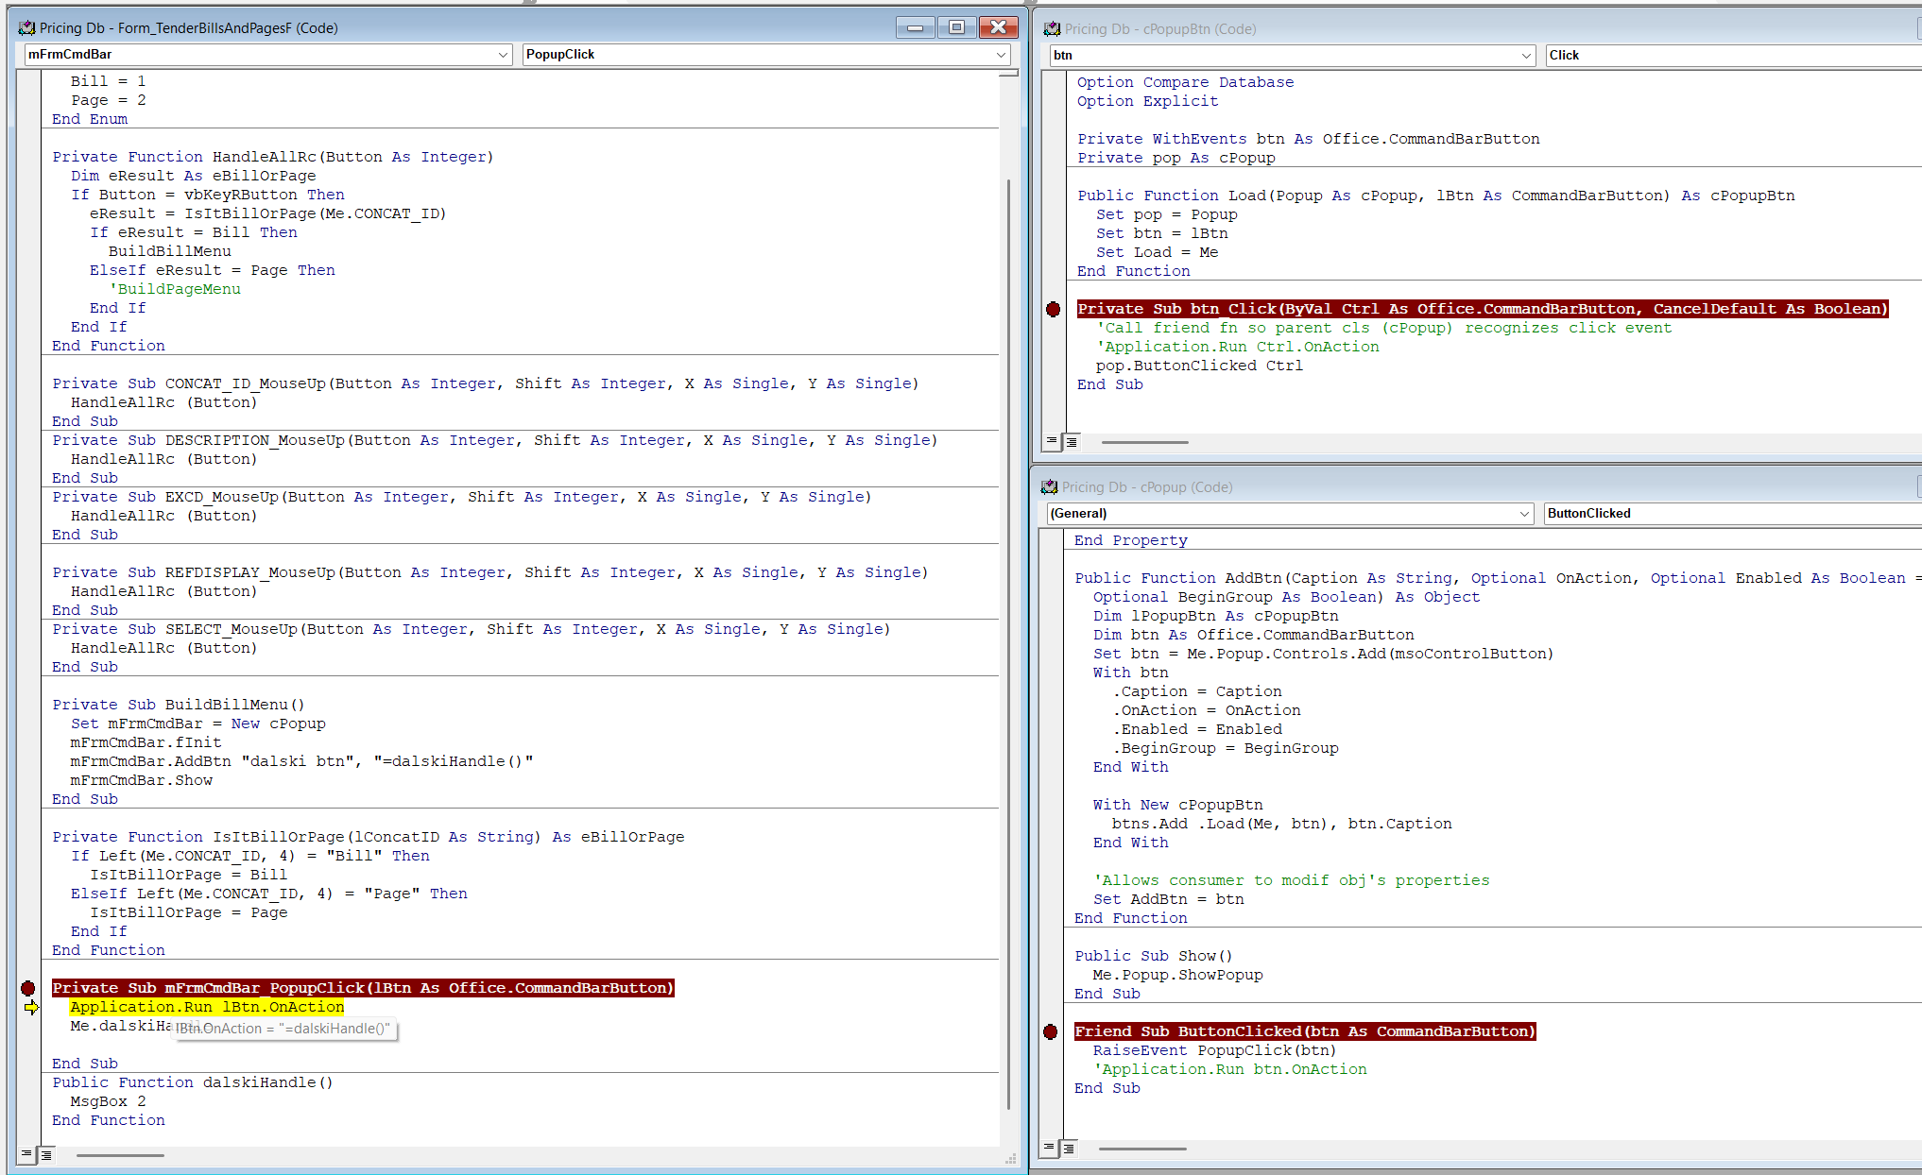Screen dimensions: 1922x1175
Task: Open PopupClick procedure dropdown
Action: pos(1001,55)
